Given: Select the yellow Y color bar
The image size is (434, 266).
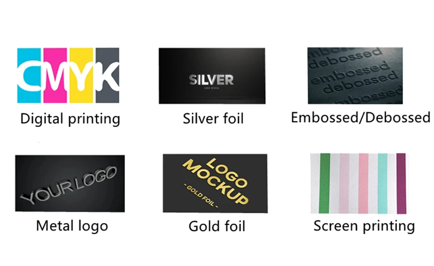Looking at the screenshot, I should coord(82,75).
